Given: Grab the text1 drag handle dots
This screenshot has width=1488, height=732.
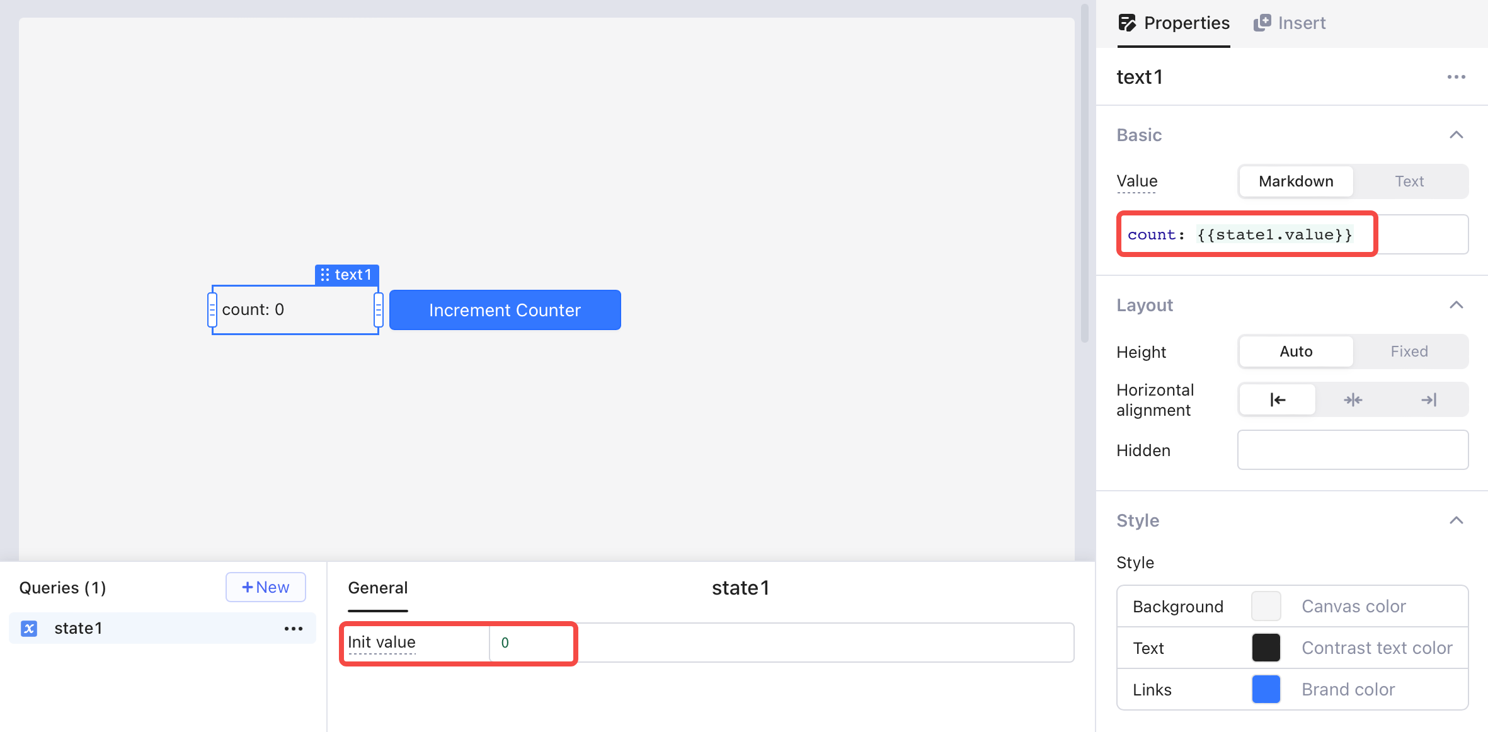Looking at the screenshot, I should coord(325,275).
